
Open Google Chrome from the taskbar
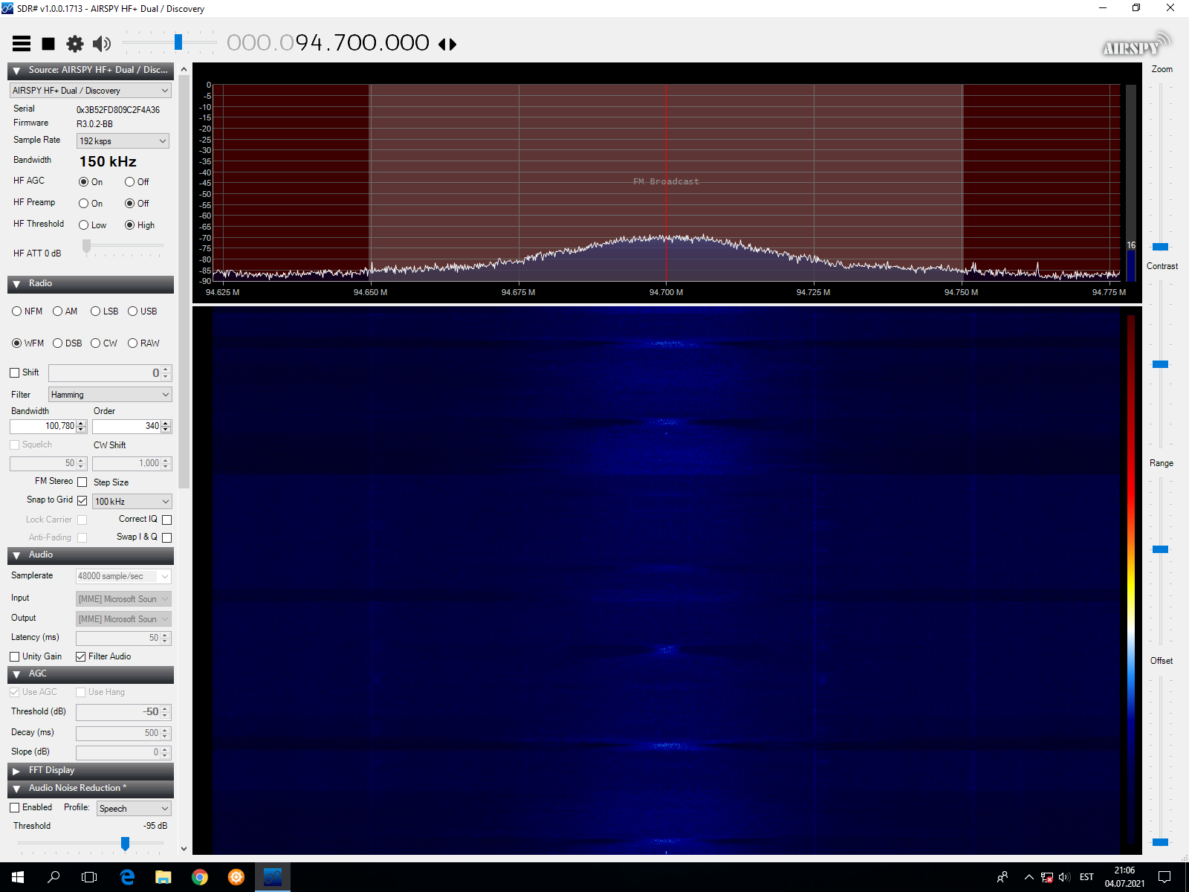[200, 877]
